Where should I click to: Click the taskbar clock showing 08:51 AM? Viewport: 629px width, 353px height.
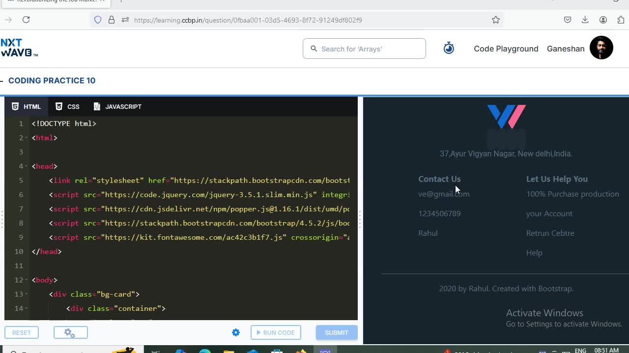click(606, 351)
